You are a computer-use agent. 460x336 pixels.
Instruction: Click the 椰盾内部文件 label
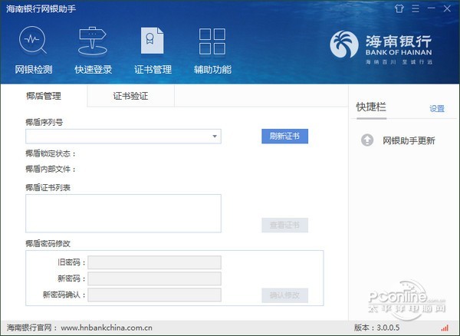(51, 169)
